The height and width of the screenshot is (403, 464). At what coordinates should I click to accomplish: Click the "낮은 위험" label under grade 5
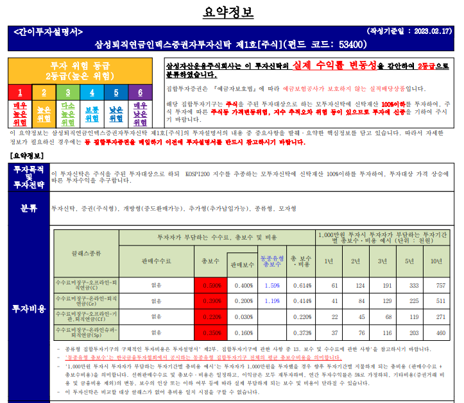point(116,114)
